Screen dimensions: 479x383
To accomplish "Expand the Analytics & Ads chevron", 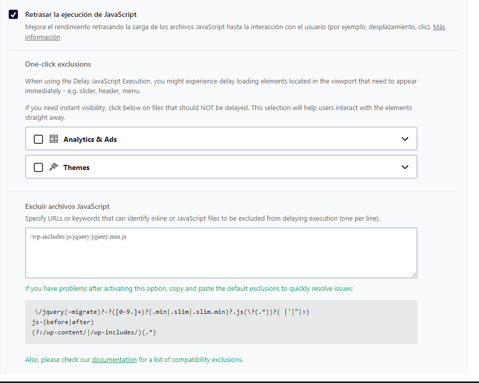I will point(405,139).
